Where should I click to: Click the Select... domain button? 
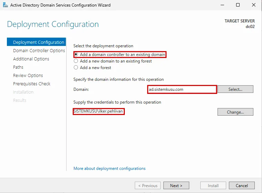pyautogui.click(x=235, y=89)
